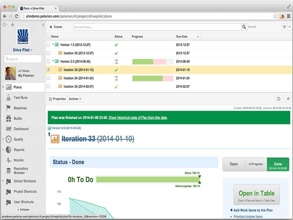Open Baselines flag icon in sidebar
This screenshot has width=293, height=220.
[x=8, y=108]
